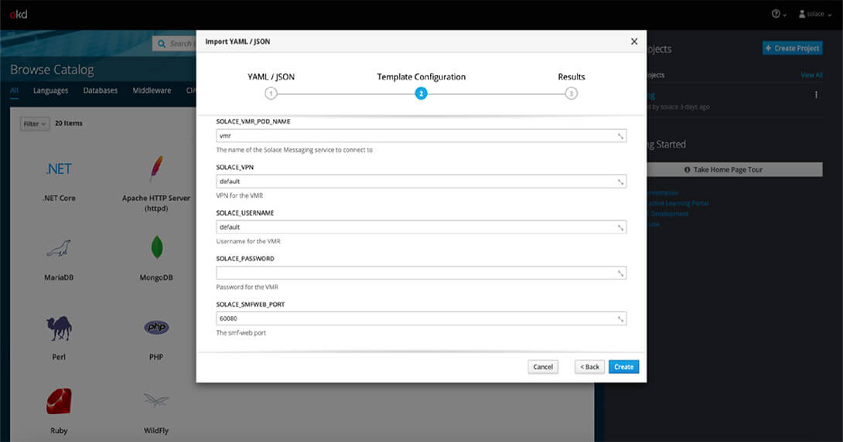Select the Middleware catalog tab
The image size is (843, 442).
pyautogui.click(x=152, y=90)
